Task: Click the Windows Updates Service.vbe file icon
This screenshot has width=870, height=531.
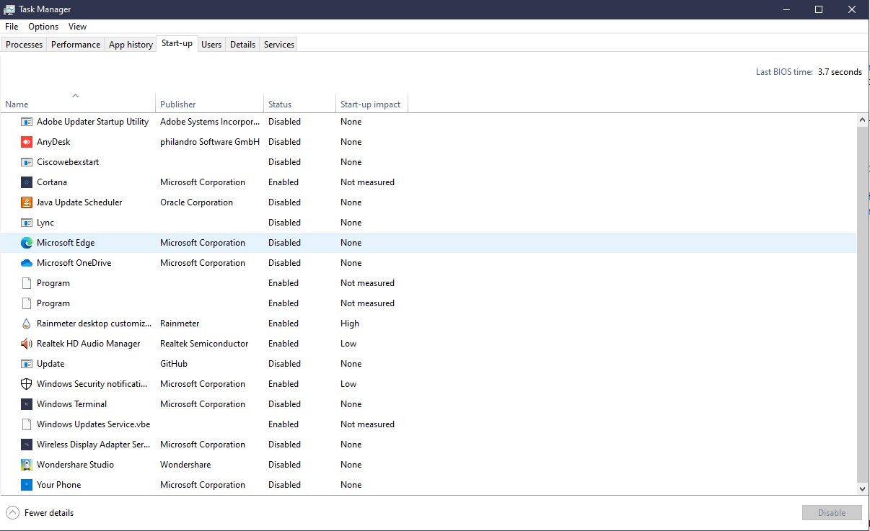Action: [27, 424]
